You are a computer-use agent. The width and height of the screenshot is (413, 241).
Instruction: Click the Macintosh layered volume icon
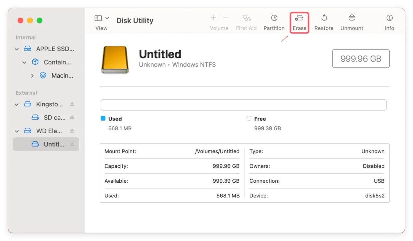(x=43, y=75)
